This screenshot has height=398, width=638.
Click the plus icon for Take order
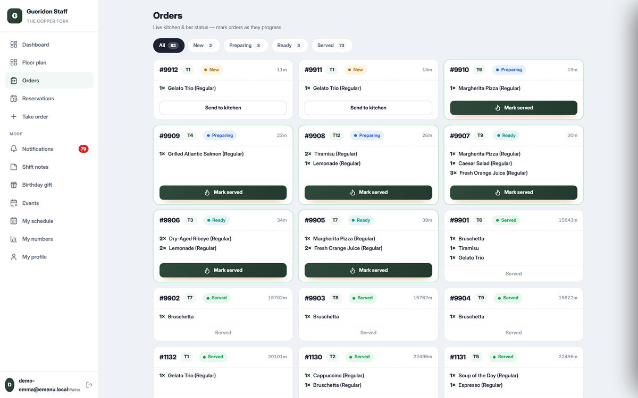[14, 117]
